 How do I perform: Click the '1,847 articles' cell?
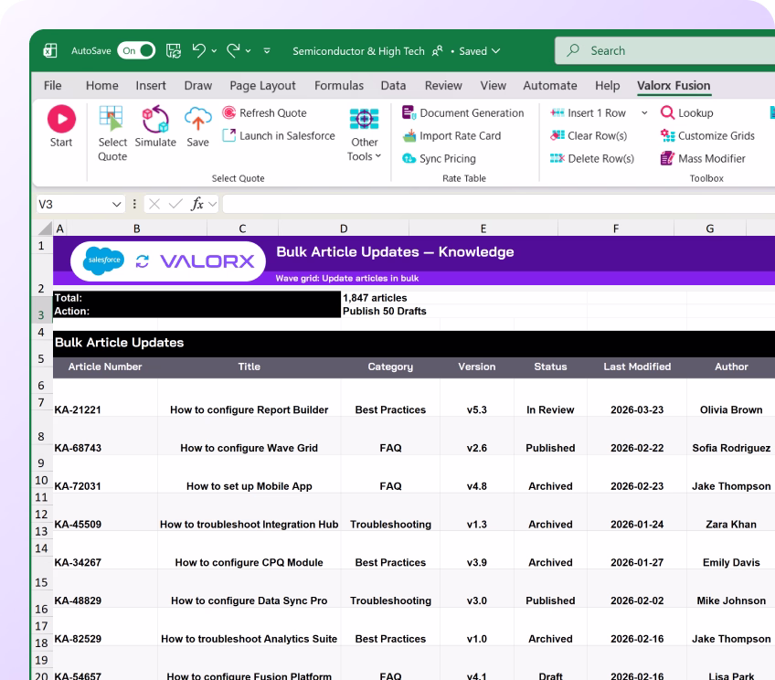375,298
